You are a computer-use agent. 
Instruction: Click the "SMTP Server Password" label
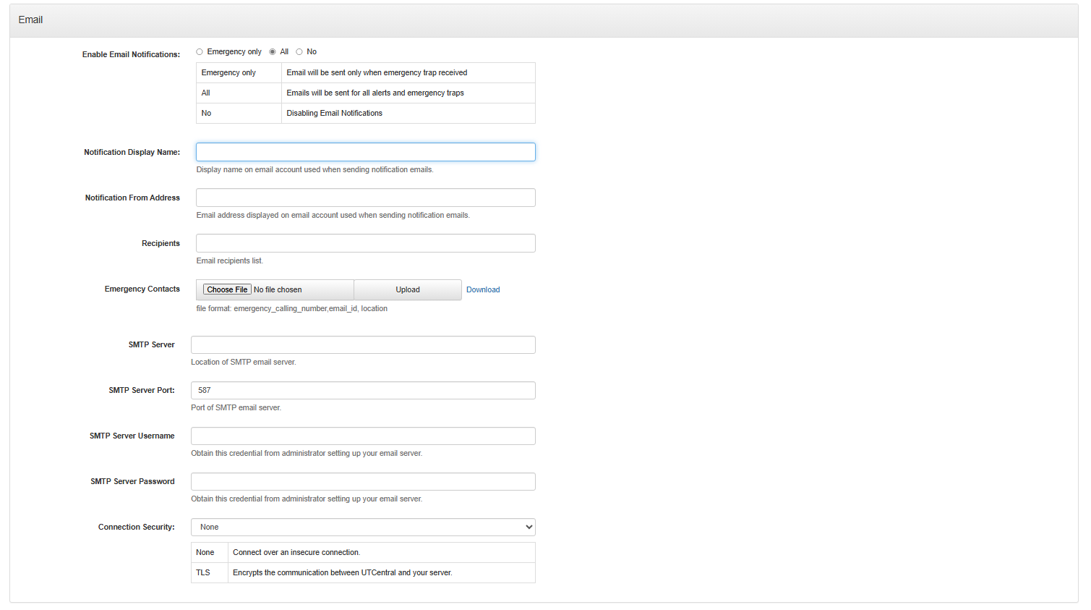(x=132, y=482)
